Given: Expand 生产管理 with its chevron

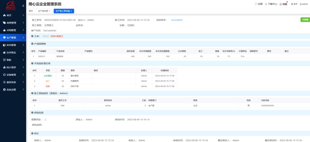Looking at the screenshot, I should (x=23, y=38).
